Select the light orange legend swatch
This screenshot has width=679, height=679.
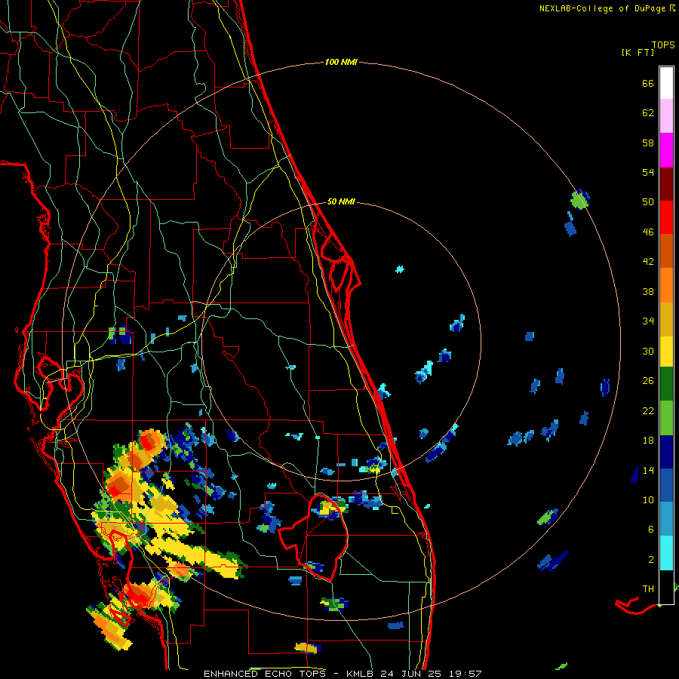[x=666, y=285]
